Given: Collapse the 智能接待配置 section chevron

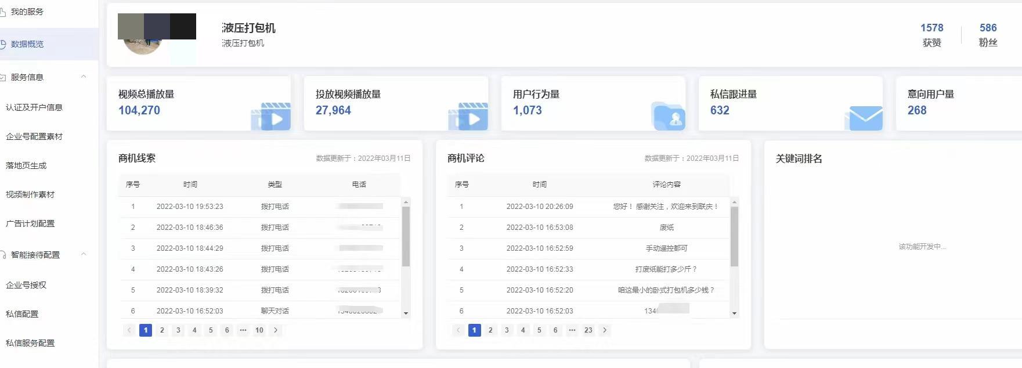Looking at the screenshot, I should point(84,254).
